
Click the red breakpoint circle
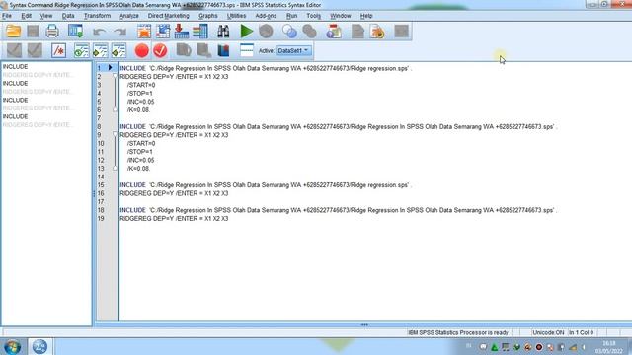tap(141, 50)
